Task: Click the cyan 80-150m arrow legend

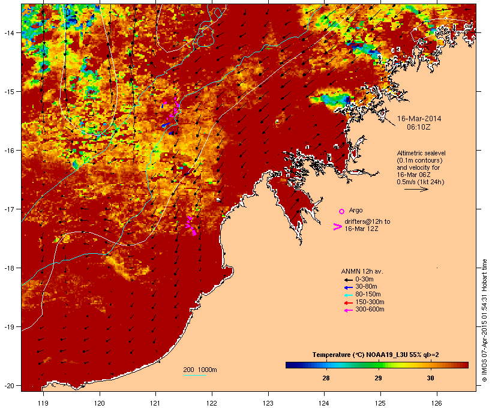Action: pos(348,295)
